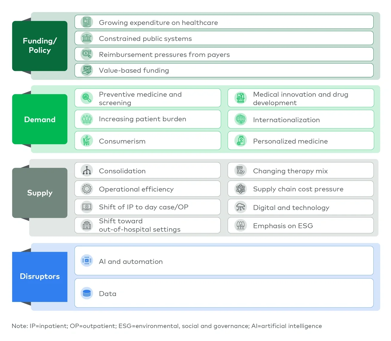
Task: Click the Data label in Disruptors
Action: (107, 294)
